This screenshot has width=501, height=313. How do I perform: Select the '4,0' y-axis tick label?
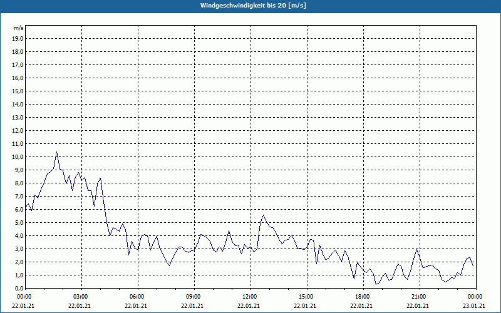coord(19,236)
